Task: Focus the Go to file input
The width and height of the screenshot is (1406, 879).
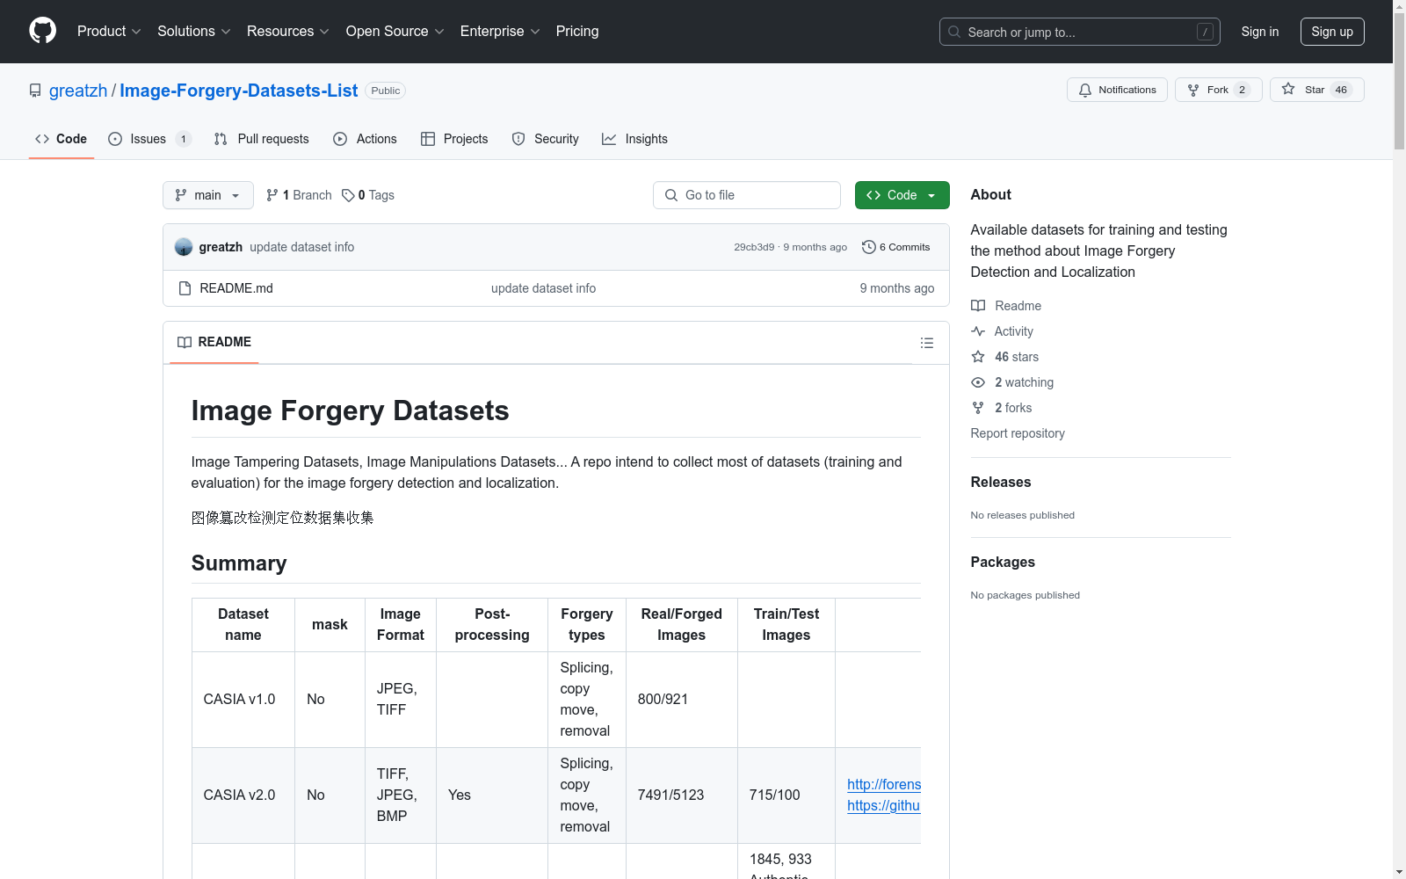Action: click(x=747, y=195)
